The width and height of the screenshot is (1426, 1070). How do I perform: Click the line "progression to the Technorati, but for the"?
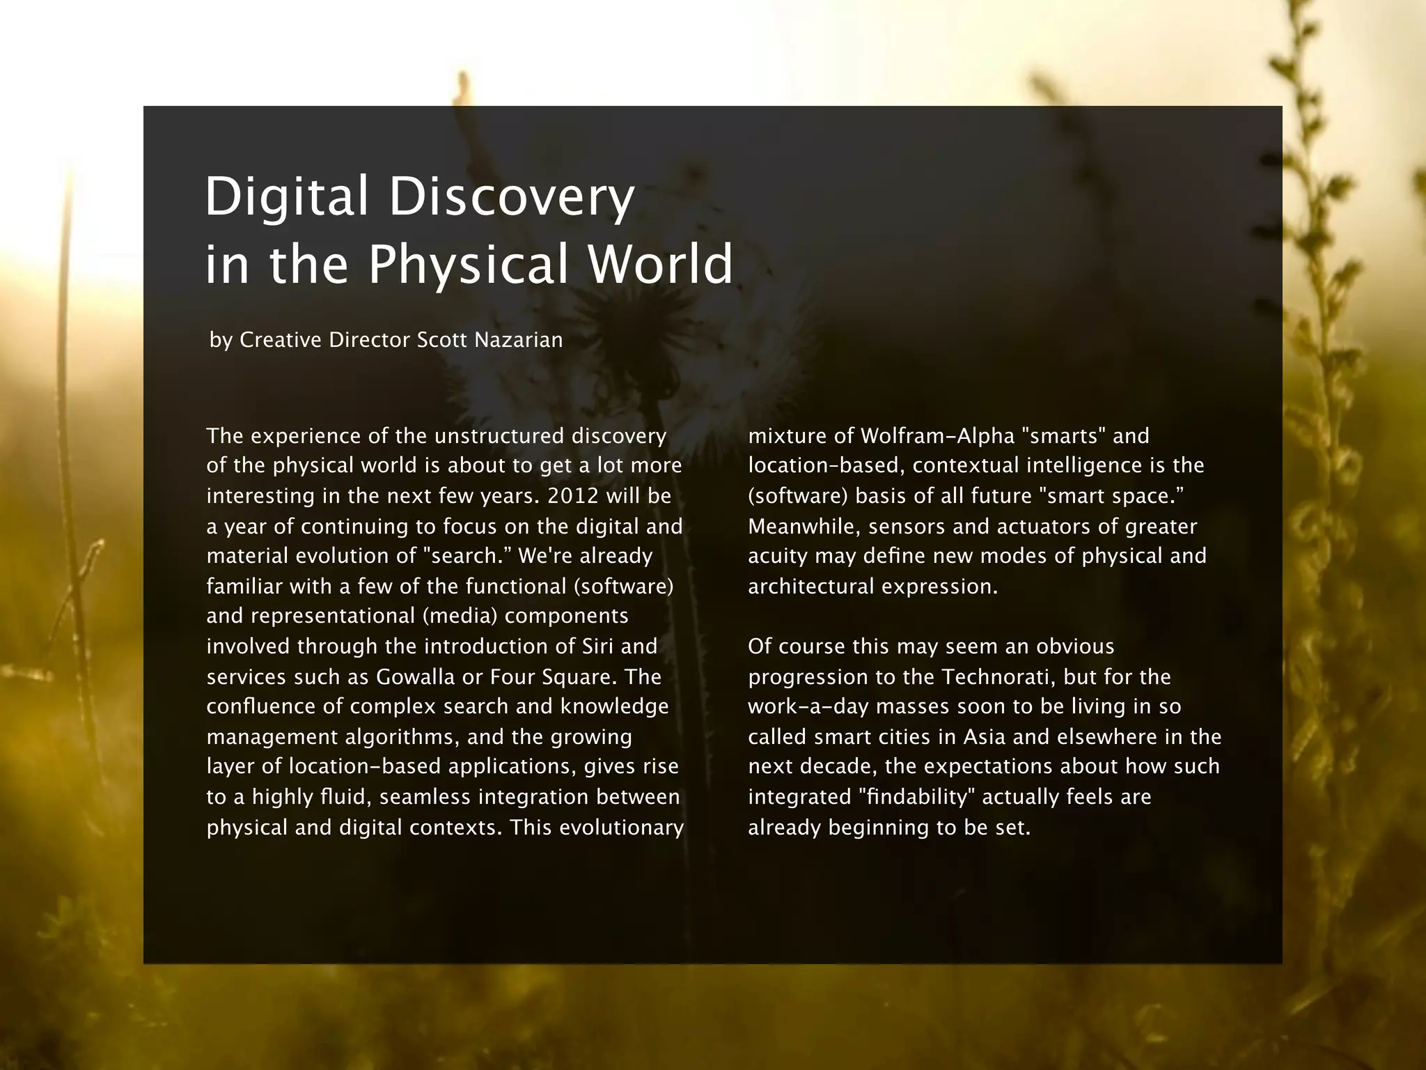click(x=959, y=676)
